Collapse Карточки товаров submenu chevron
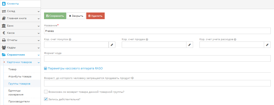Viewport: 274px width, 105px height. (39, 62)
